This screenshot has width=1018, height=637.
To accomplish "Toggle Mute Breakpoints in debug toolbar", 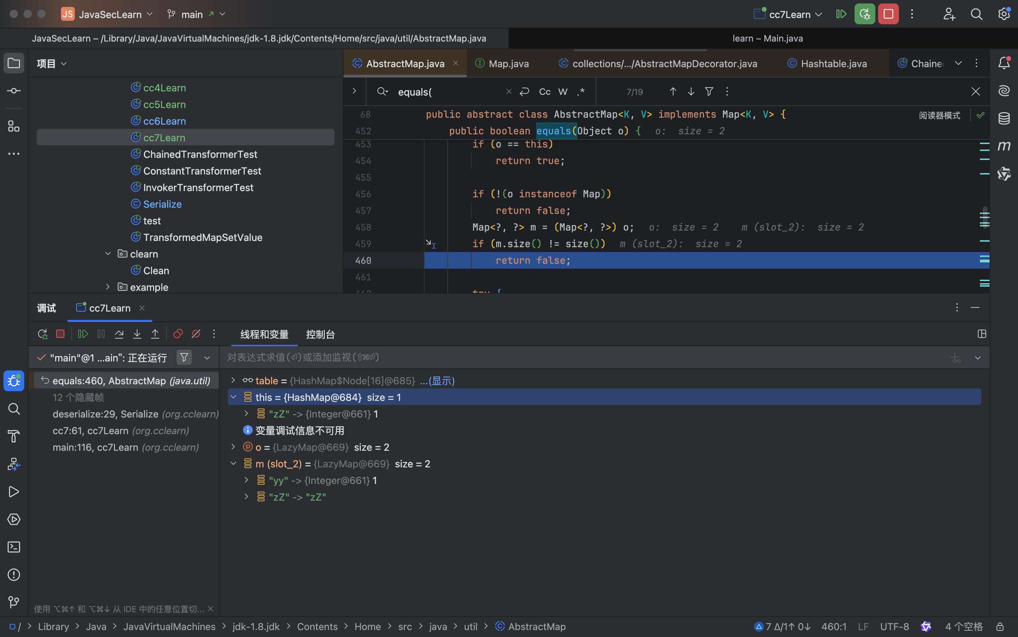I will (x=196, y=334).
